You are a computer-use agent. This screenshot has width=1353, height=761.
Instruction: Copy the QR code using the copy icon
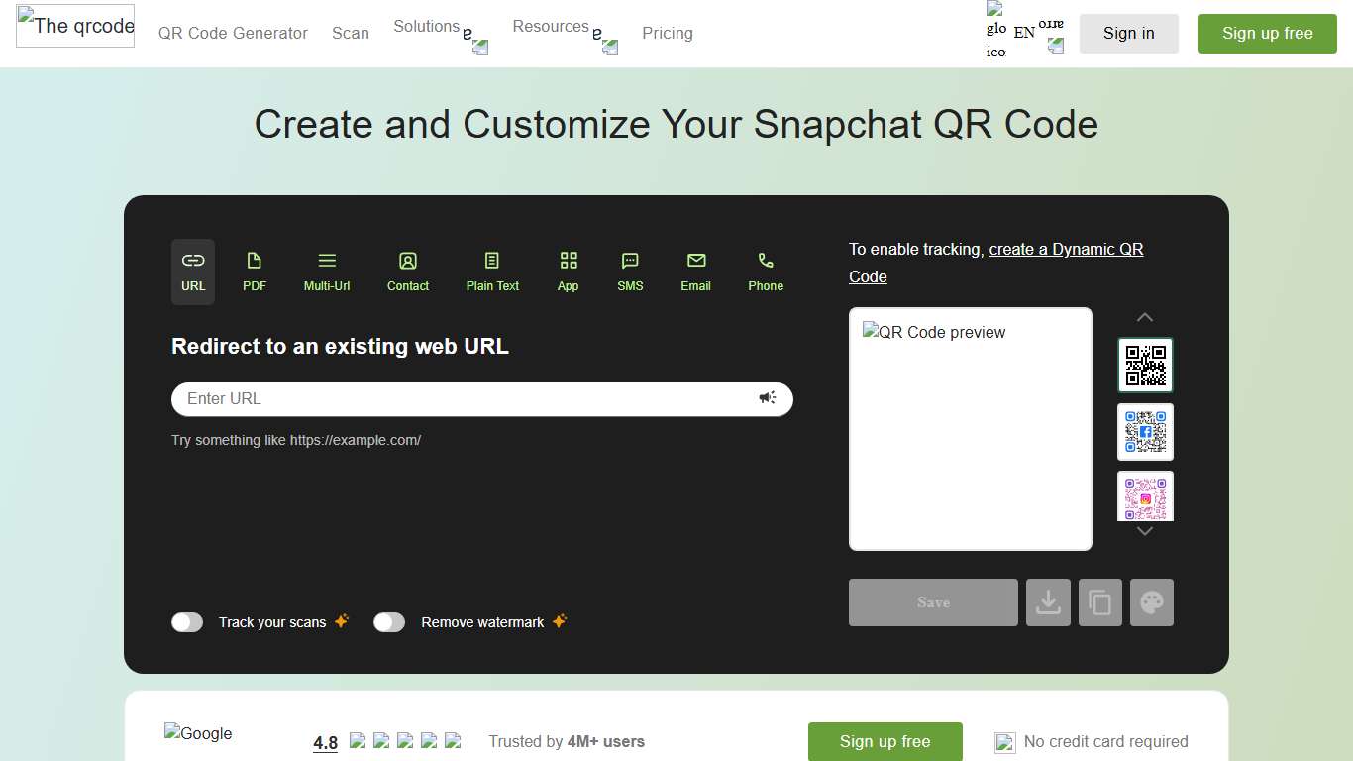pyautogui.click(x=1099, y=601)
